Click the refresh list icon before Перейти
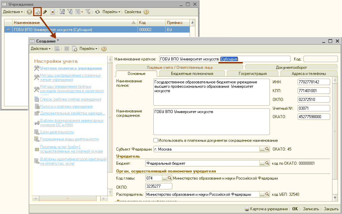The height and width of the screenshot is (214, 342). click(98, 12)
